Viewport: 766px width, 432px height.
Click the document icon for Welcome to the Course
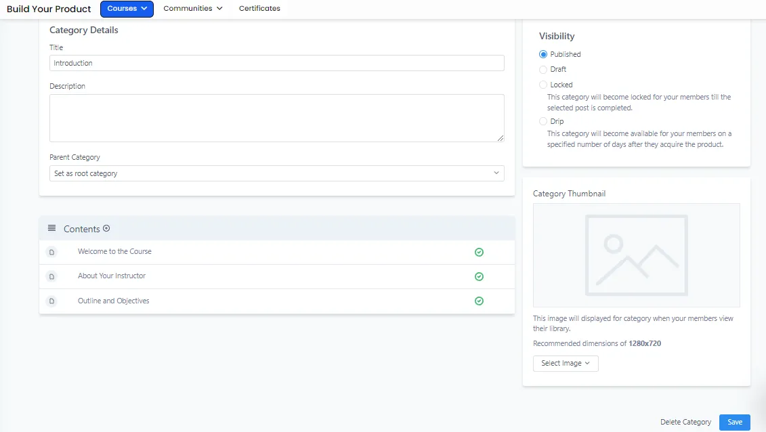click(51, 253)
